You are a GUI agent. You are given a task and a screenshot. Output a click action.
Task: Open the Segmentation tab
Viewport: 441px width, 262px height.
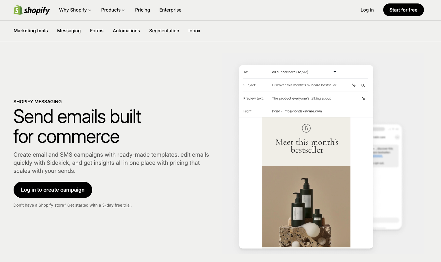(164, 31)
